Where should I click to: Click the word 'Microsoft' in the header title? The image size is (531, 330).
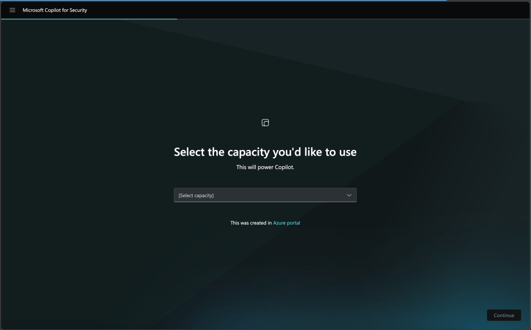click(34, 10)
